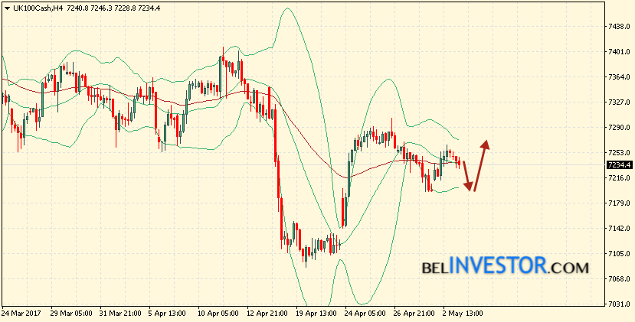Select the 26 Apr 21:00 time label
This screenshot has width=635, height=322.
414,314
